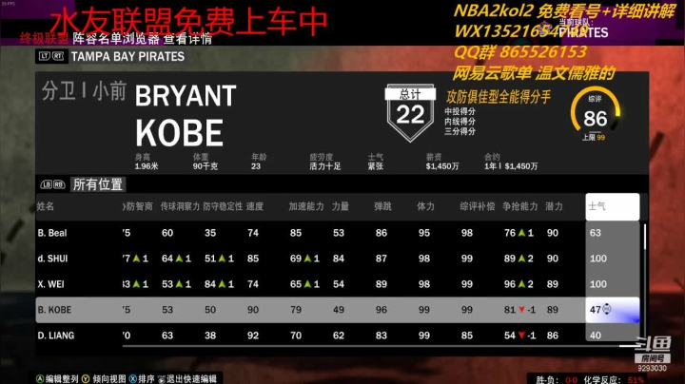This screenshot has height=384, width=685.
Task: Click 力量 value 62 in D. LIANG row
Action: 339,336
